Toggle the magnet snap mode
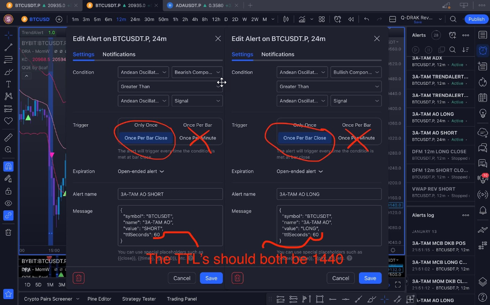This screenshot has height=305, width=490. click(x=9, y=166)
